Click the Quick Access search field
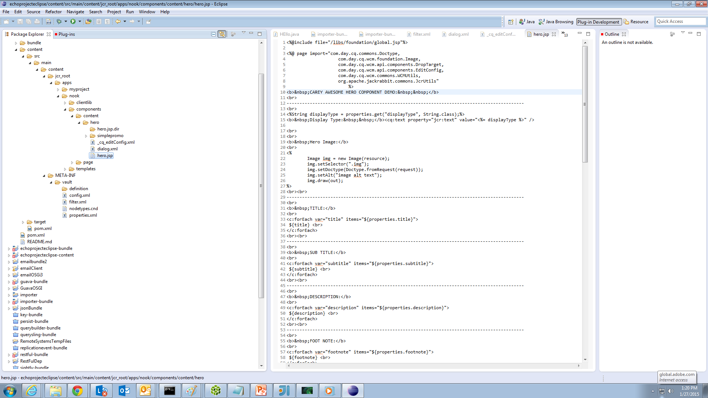Screen dimensions: 708x398 click(680, 21)
